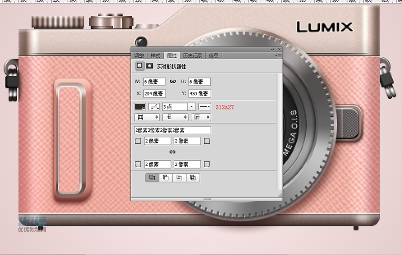
Task: Select the subtract front shape operation
Action: pos(165,177)
